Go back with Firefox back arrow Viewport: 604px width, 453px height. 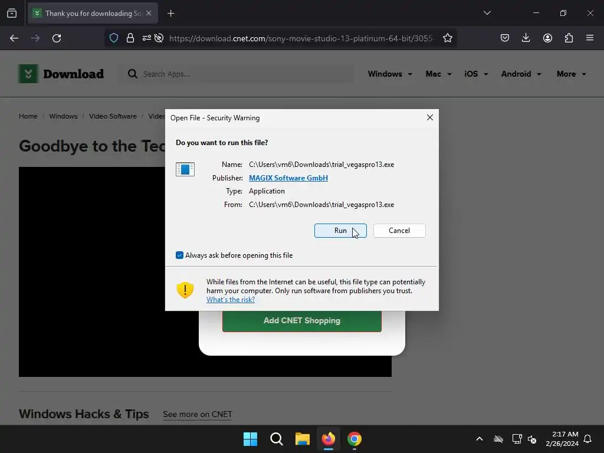pos(14,38)
